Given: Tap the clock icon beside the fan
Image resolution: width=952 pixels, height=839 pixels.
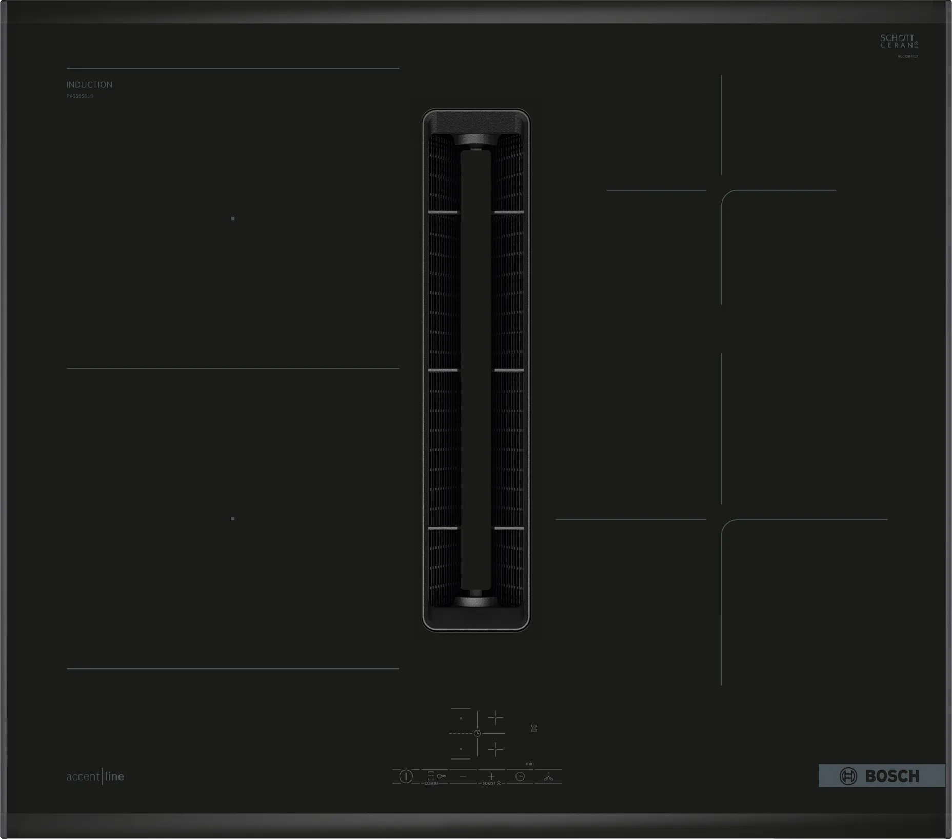Looking at the screenshot, I should click(520, 776).
